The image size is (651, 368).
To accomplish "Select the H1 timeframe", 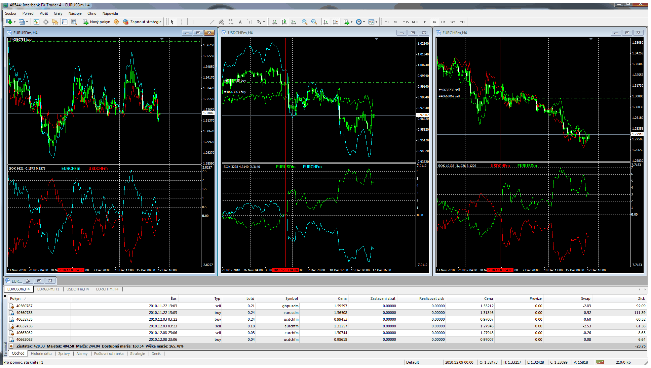I will tap(424, 22).
